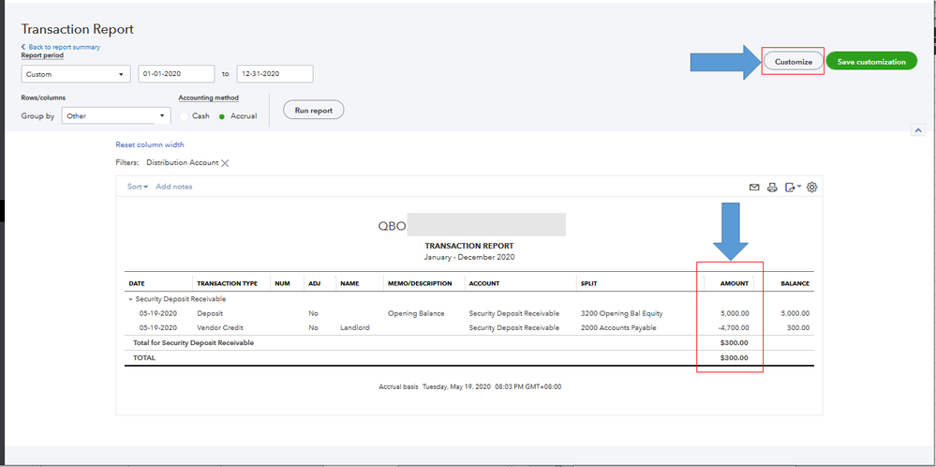Click 3200 Opening Bal Equity split cell

point(621,313)
